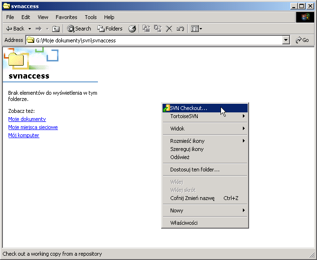Open the Moje dokumenty link
The width and height of the screenshot is (317, 260).
[27, 119]
